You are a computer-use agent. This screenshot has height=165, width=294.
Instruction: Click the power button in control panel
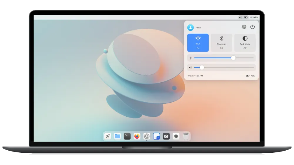pos(253,27)
